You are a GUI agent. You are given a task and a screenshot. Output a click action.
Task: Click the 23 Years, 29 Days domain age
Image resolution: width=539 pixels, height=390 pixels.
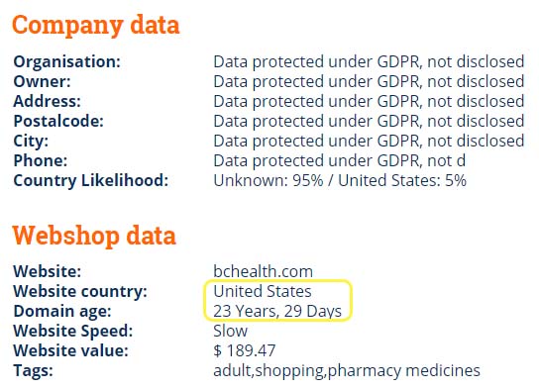pos(277,311)
